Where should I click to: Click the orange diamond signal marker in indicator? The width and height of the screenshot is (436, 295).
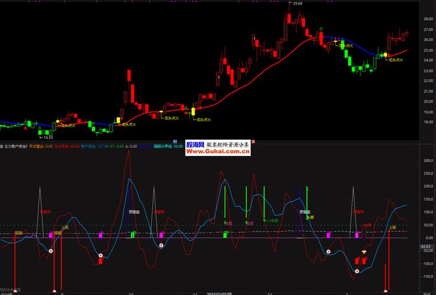(x=364, y=252)
